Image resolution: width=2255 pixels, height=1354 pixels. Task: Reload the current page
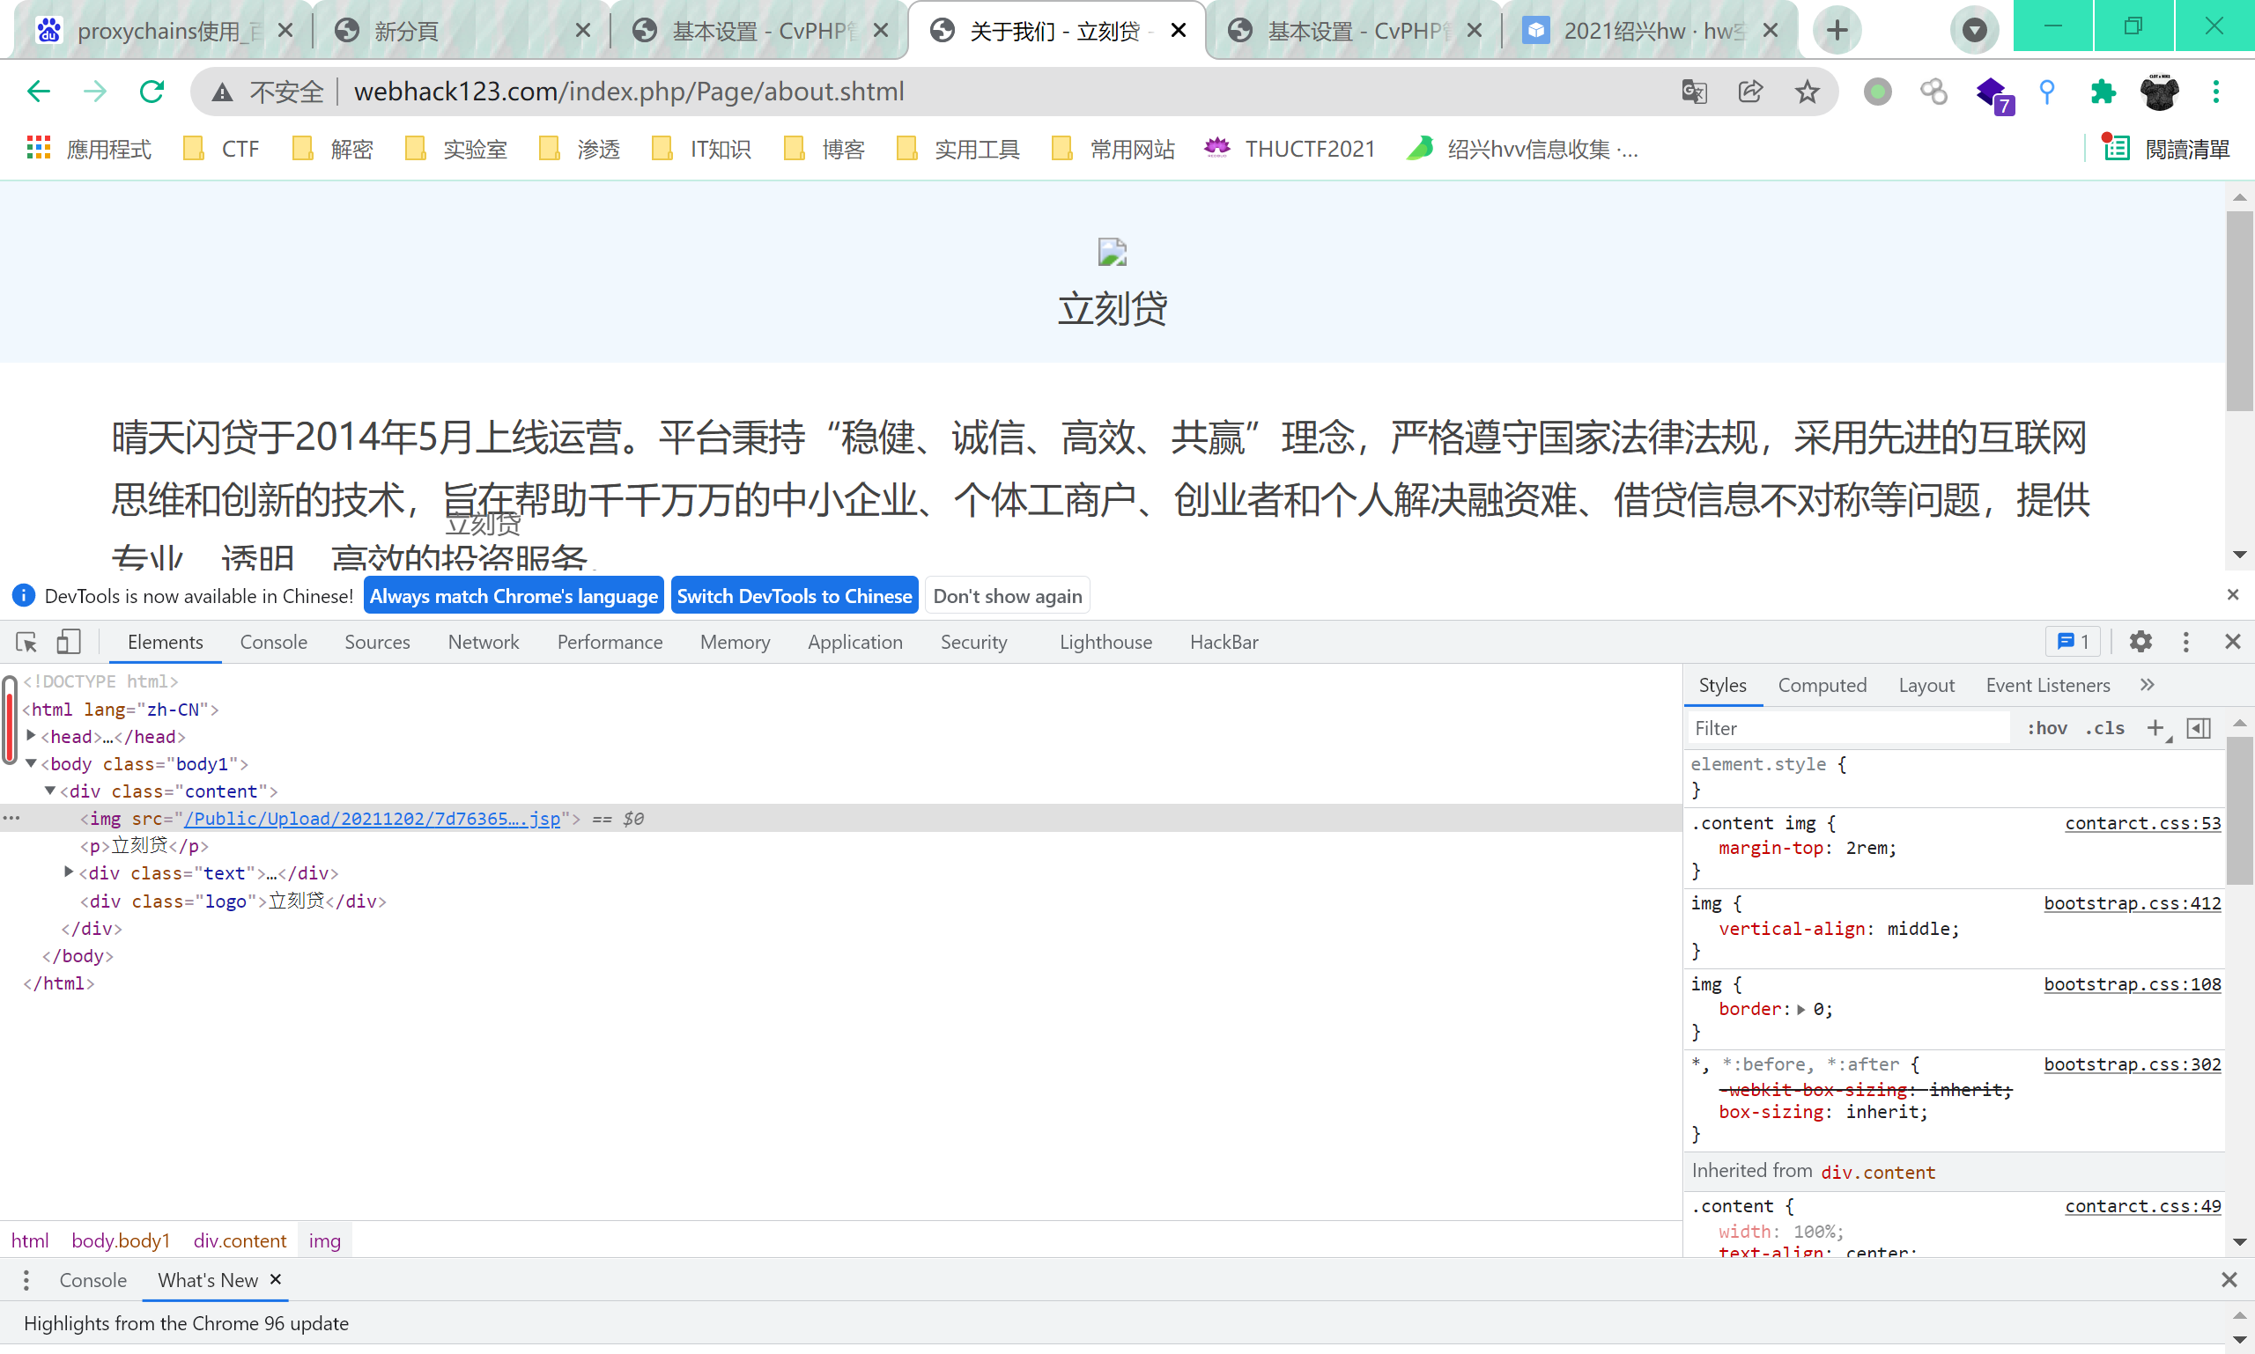click(x=152, y=92)
